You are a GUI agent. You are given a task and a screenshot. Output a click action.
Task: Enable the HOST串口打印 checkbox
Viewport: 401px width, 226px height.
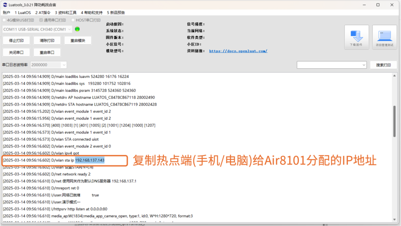(73, 20)
